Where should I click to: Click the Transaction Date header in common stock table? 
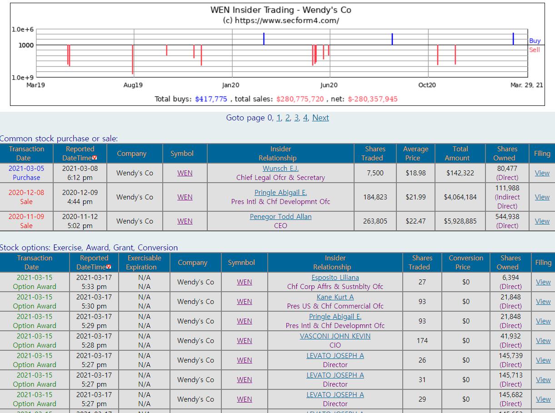(x=26, y=154)
